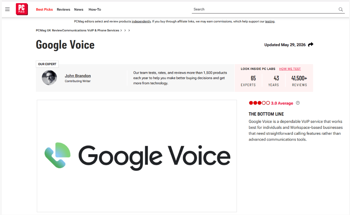350x215 pixels.
Task: Open the How-To menu item
Action: pos(95,9)
